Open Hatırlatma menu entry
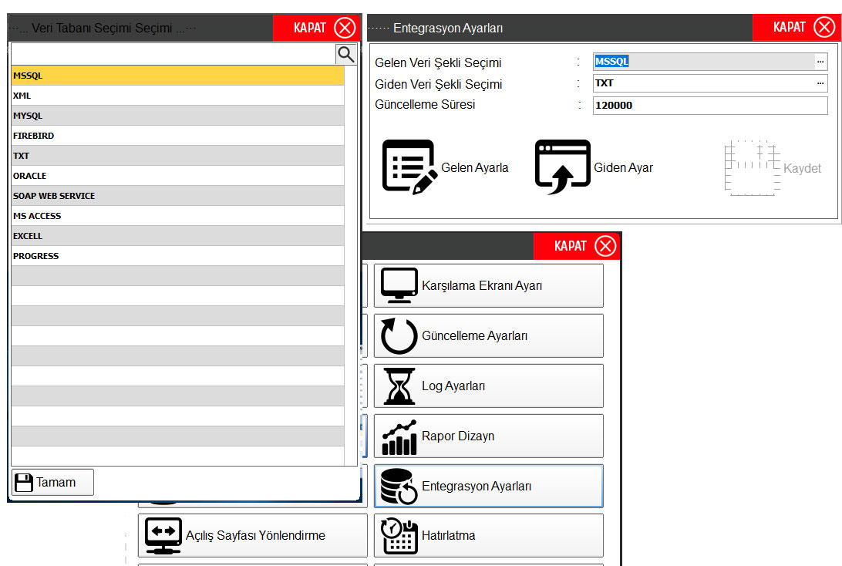Viewport: 842px width, 566px height. coord(489,535)
